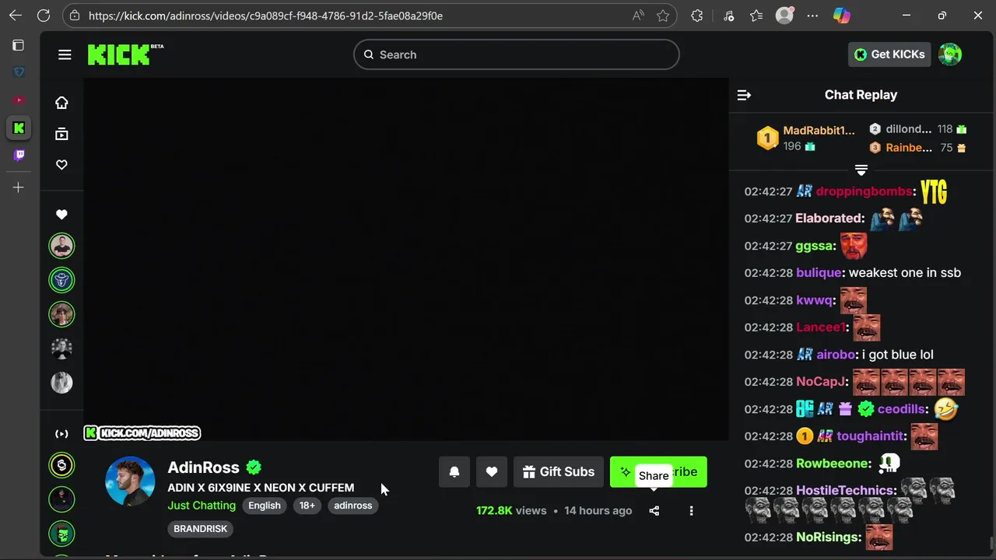Open the Copilot icon in toolbar
This screenshot has width=996, height=560.
842,16
